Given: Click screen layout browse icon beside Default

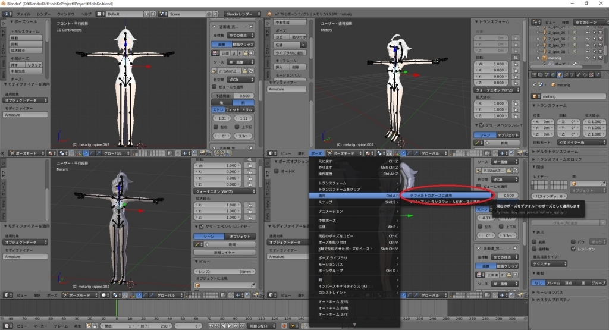Looking at the screenshot, I should [101, 14].
